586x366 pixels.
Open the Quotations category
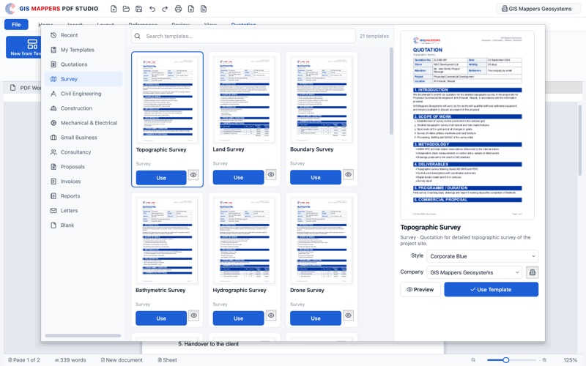click(83, 64)
